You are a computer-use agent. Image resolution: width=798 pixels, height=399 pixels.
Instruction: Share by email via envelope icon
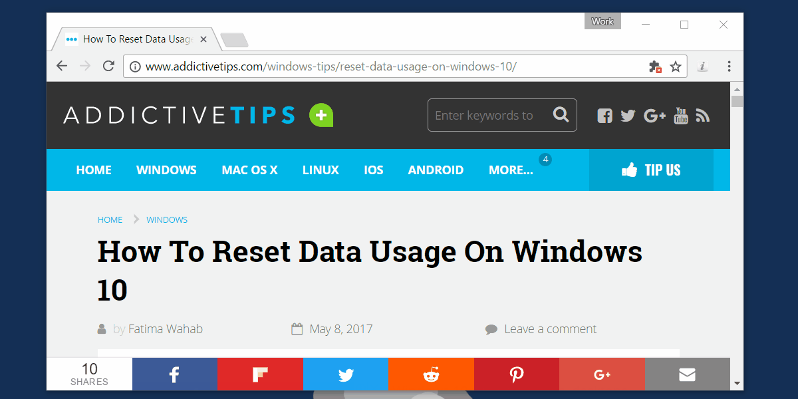coord(687,374)
